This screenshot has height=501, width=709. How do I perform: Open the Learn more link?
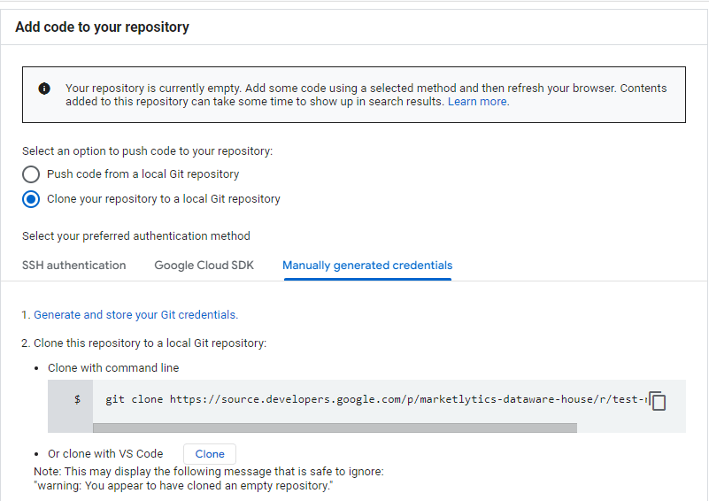tap(478, 102)
